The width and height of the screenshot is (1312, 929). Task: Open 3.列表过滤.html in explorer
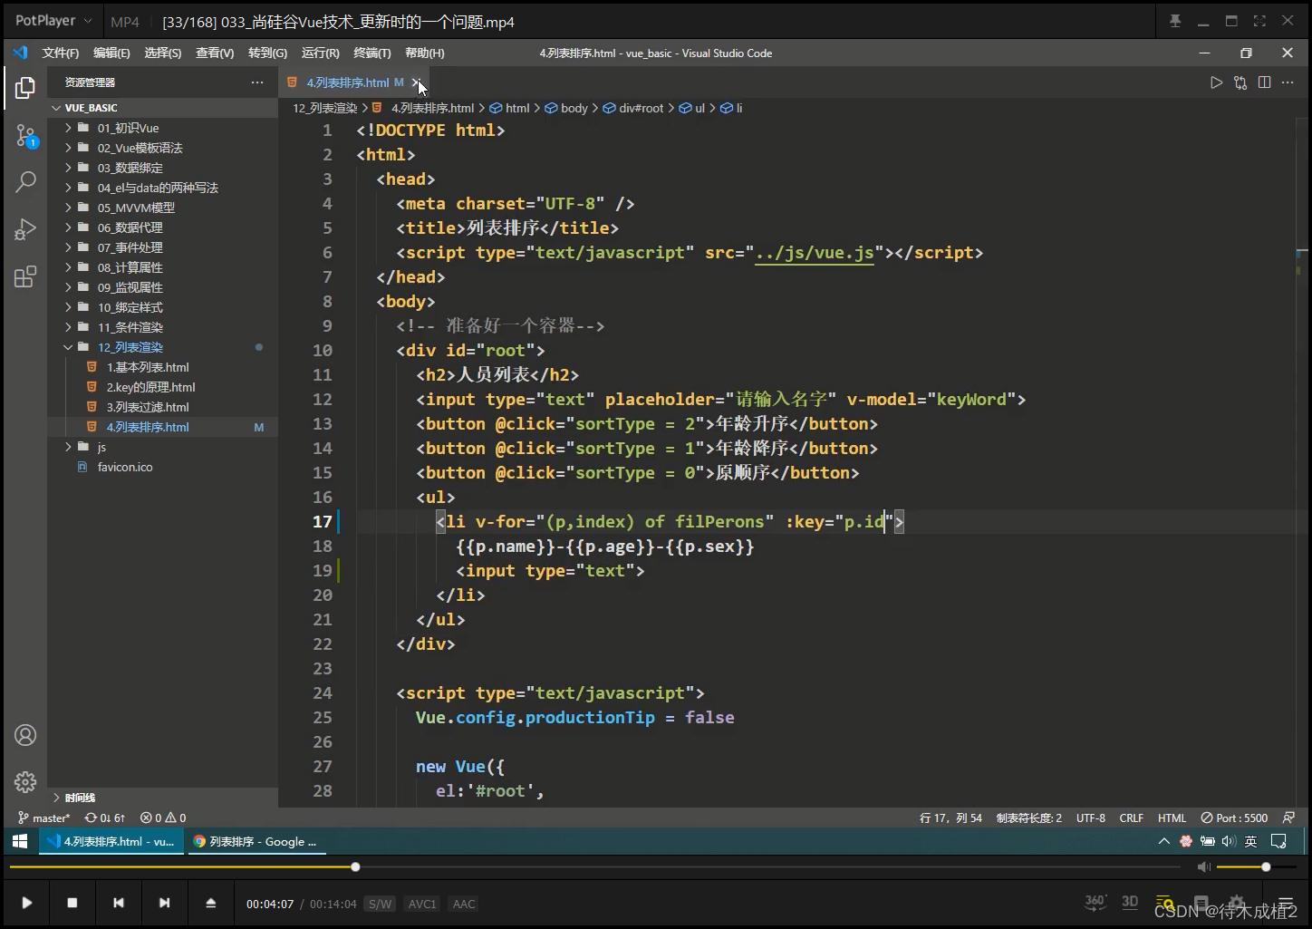tap(148, 407)
